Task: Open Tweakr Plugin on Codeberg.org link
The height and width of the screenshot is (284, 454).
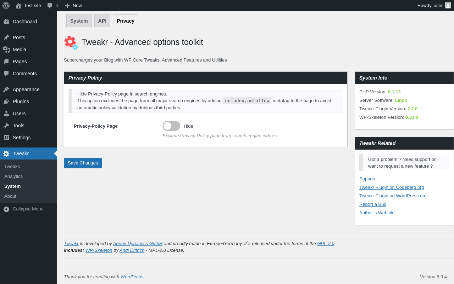Action: click(x=392, y=187)
